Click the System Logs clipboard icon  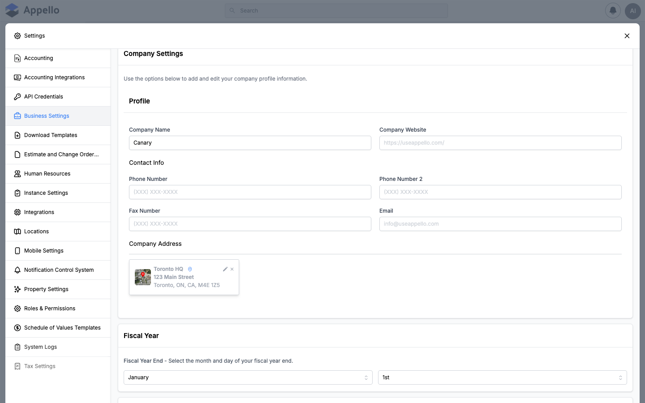pyautogui.click(x=17, y=347)
